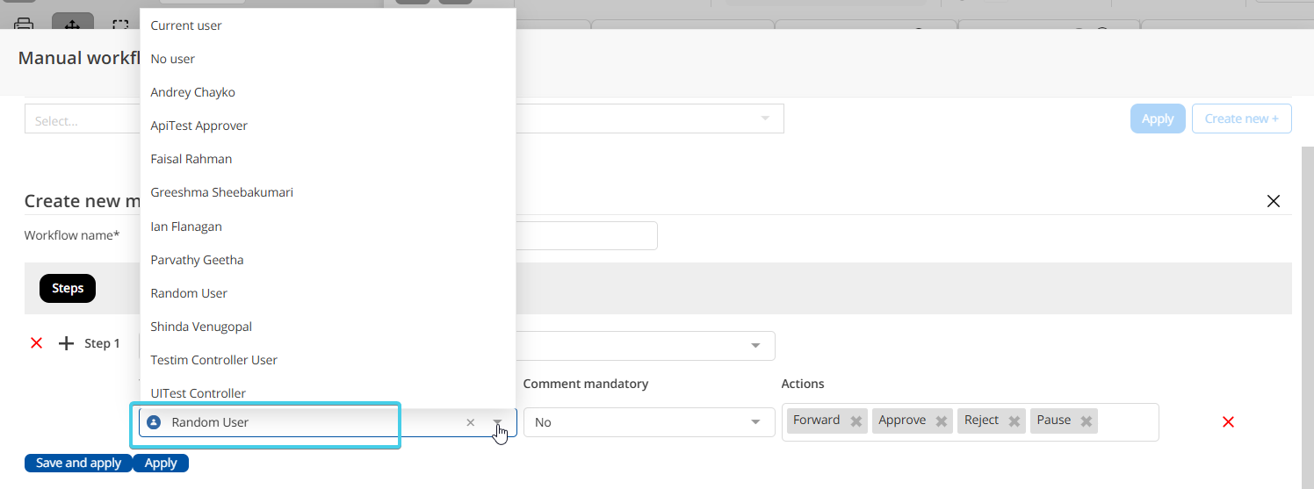Click the bottom Apply button
Image resolution: width=1314 pixels, height=489 pixels.
point(161,463)
